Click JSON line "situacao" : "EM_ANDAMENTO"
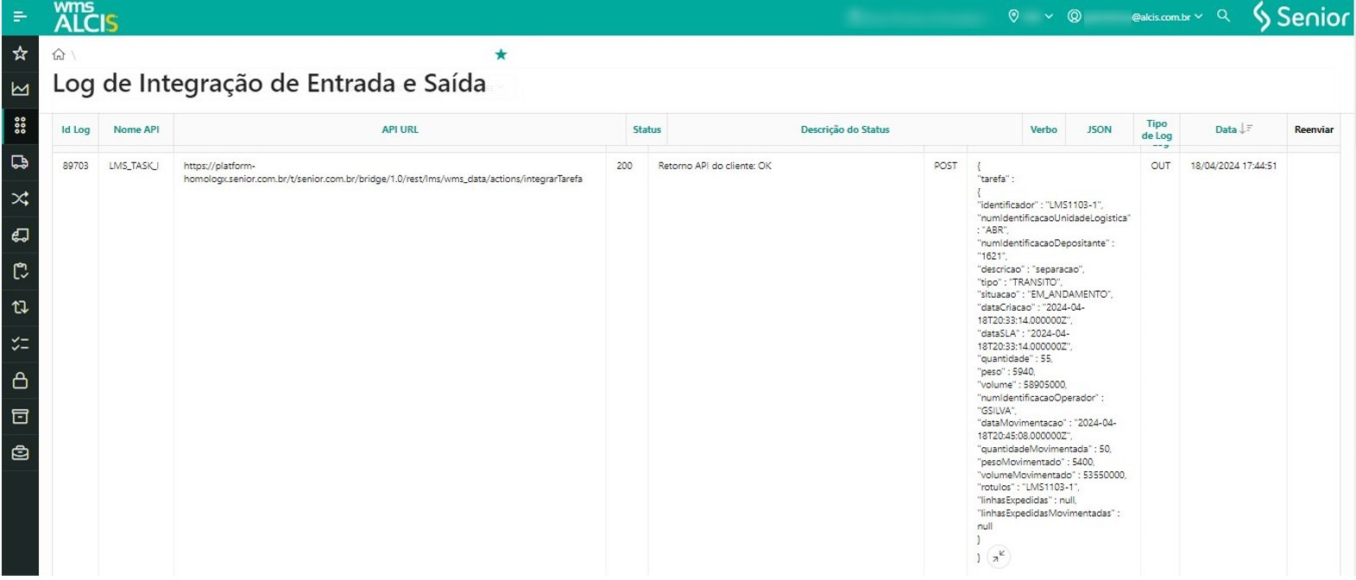The image size is (1356, 580). click(1045, 294)
